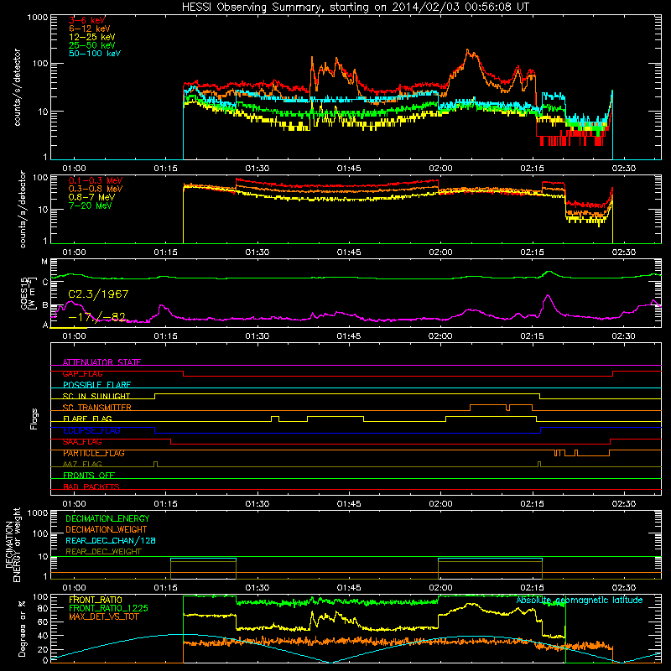Click the 01:45 tick under the GOES panel
The image size is (671, 671).
[348, 336]
